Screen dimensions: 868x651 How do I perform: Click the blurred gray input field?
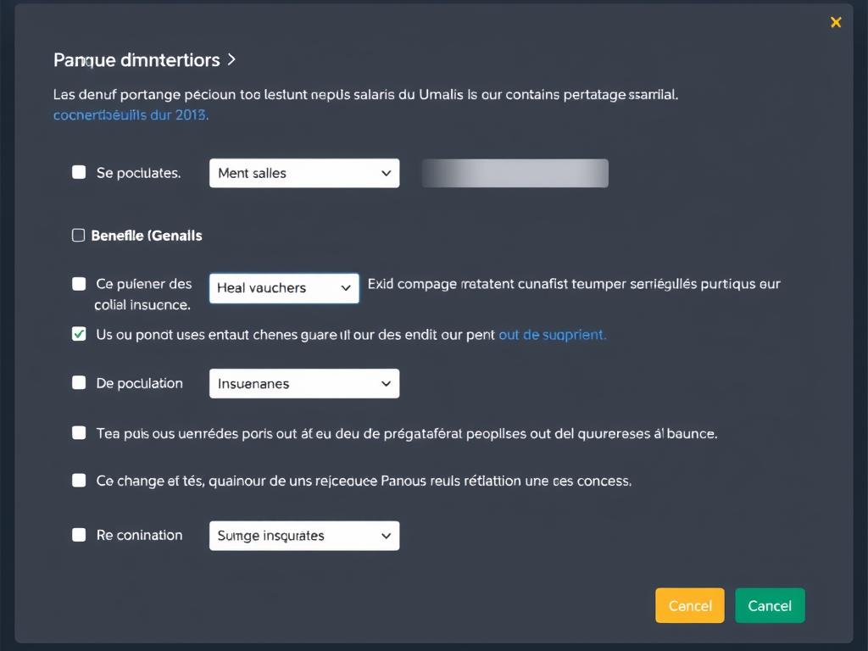[515, 173]
